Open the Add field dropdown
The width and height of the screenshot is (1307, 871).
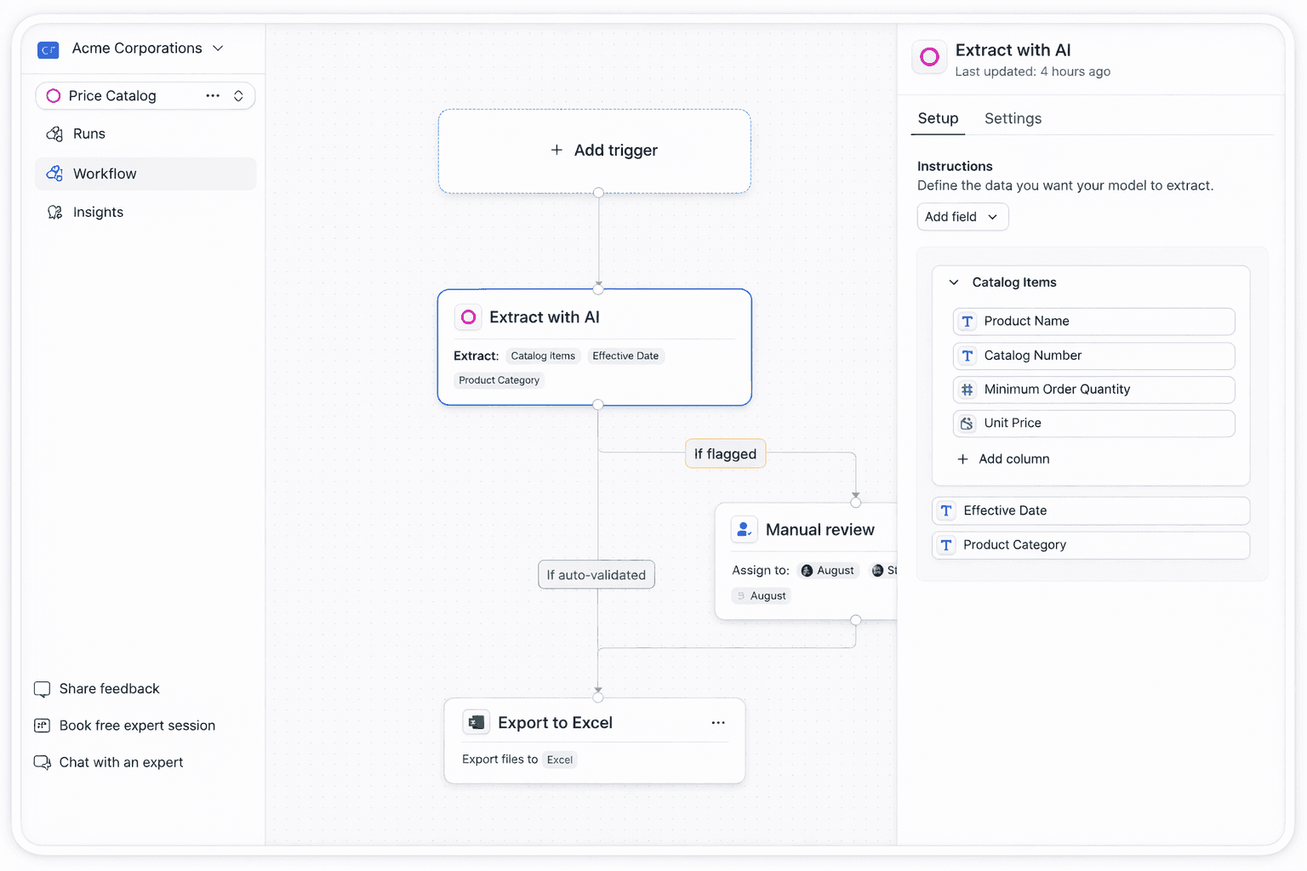click(962, 217)
